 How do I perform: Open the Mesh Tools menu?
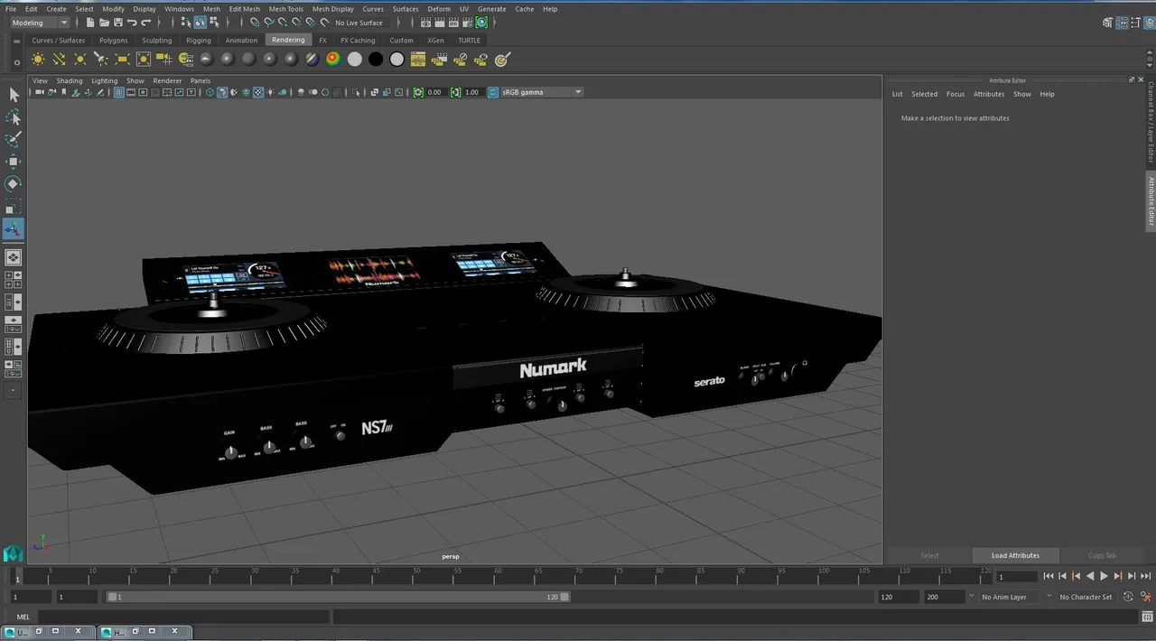[286, 9]
